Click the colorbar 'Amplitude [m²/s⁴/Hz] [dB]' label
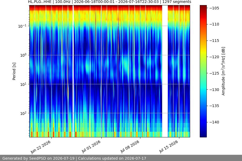This screenshot has width=242, height=161. point(223,71)
